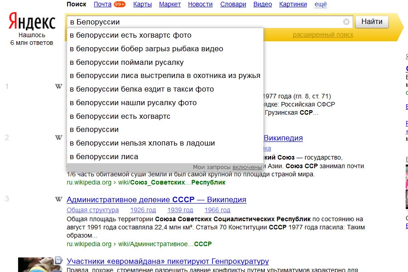Click the Wikipedia icon beside result 2
Screen dimensions: 408x272
click(58, 137)
